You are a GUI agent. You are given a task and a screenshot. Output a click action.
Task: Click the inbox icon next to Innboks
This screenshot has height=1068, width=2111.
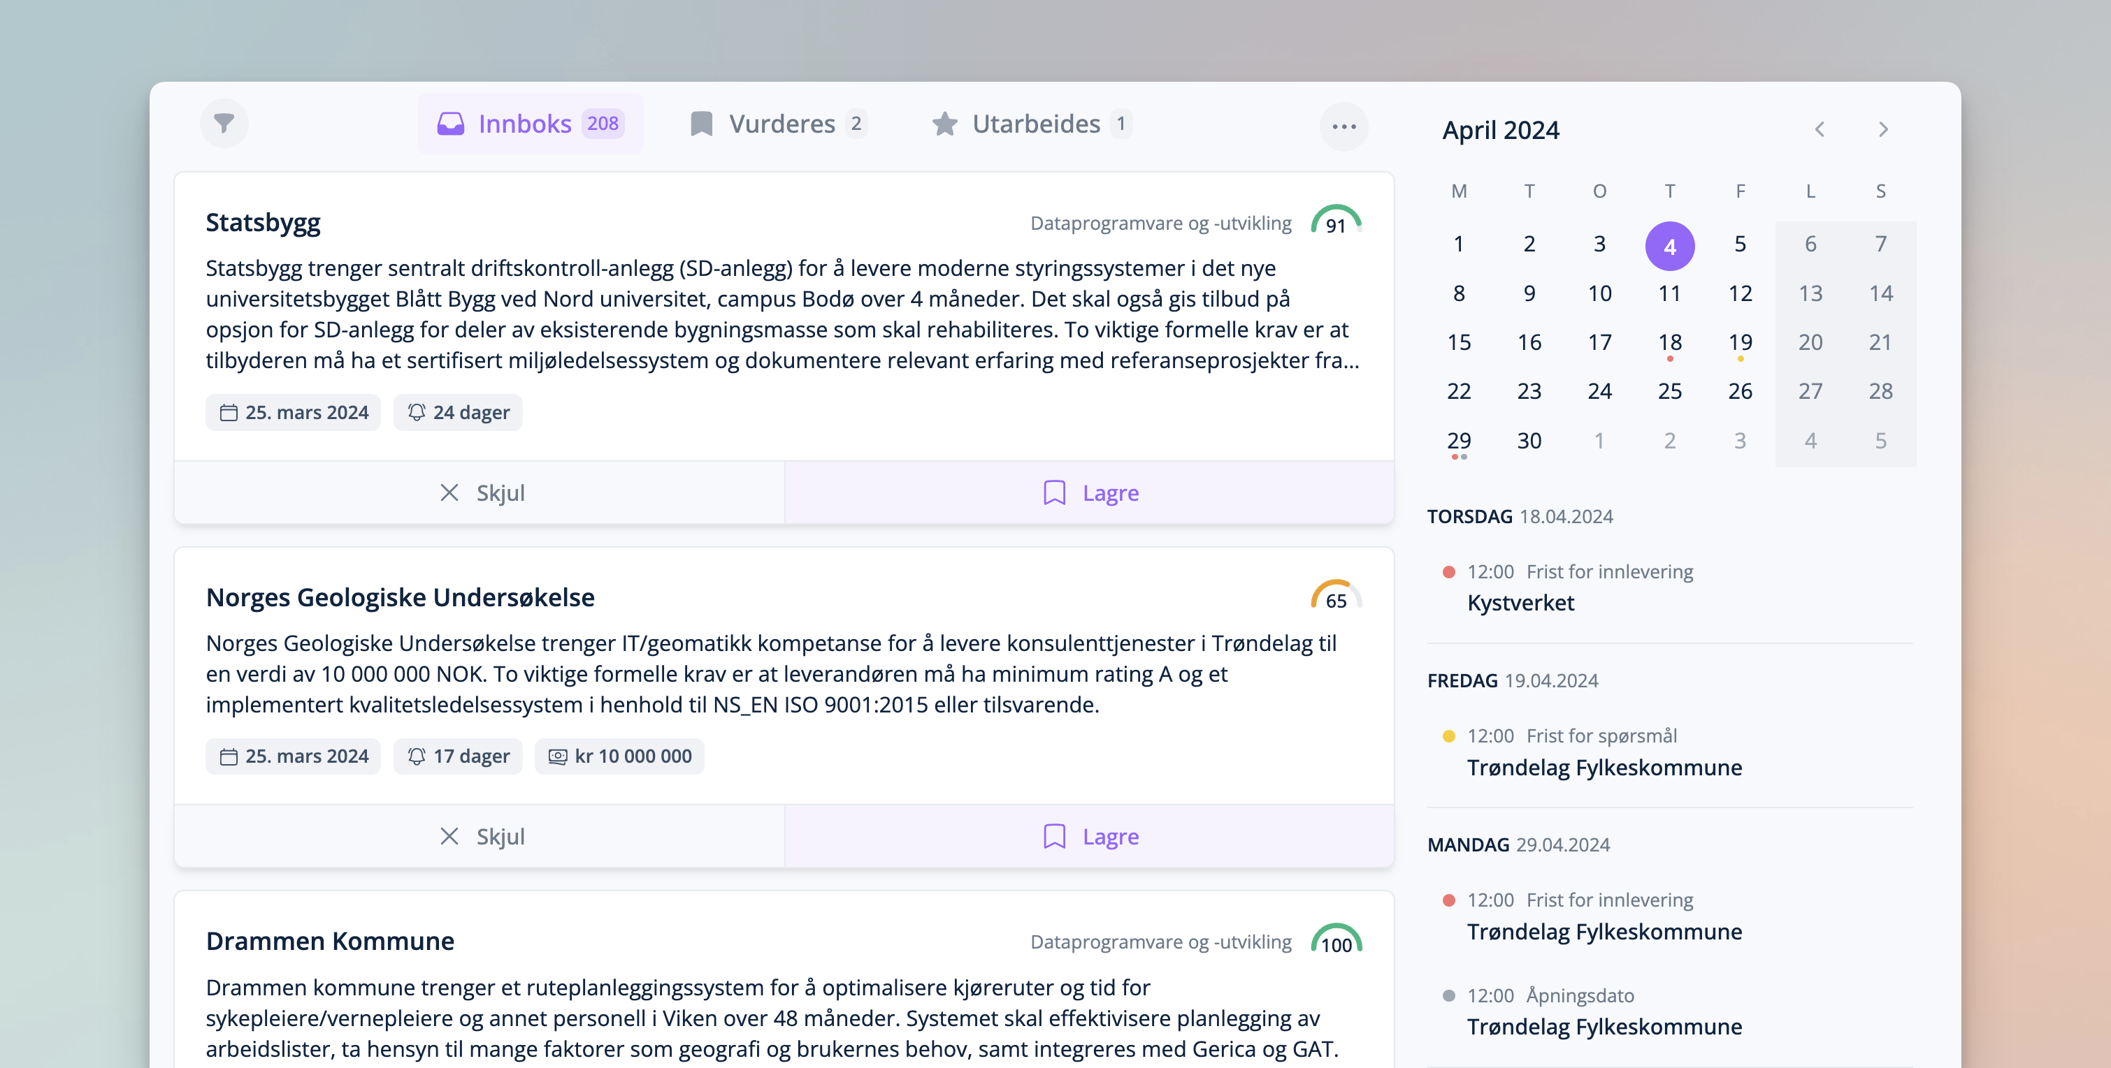(451, 123)
